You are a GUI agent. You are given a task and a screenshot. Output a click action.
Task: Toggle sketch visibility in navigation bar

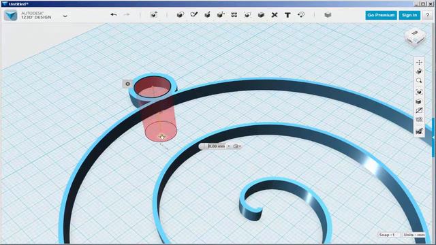click(420, 110)
